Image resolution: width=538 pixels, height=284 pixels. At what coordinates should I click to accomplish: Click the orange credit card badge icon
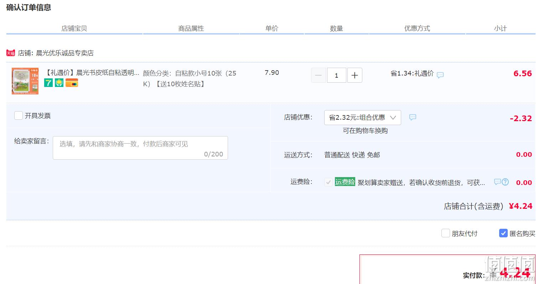(72, 83)
